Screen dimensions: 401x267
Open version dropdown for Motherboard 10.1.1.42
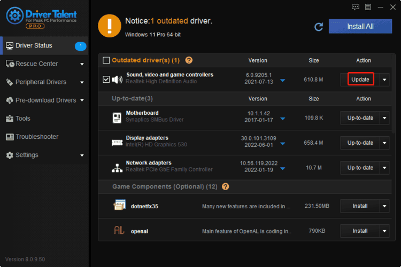(283, 119)
